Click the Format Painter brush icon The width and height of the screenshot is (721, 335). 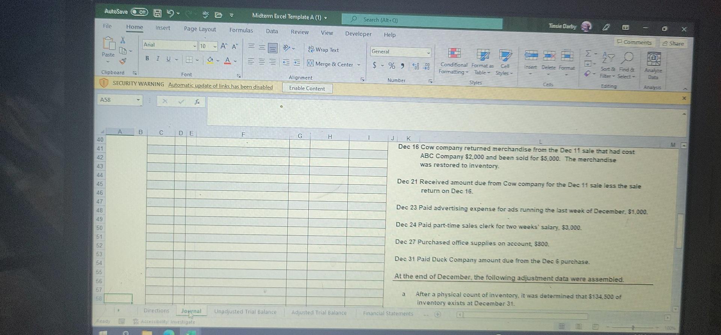click(123, 61)
